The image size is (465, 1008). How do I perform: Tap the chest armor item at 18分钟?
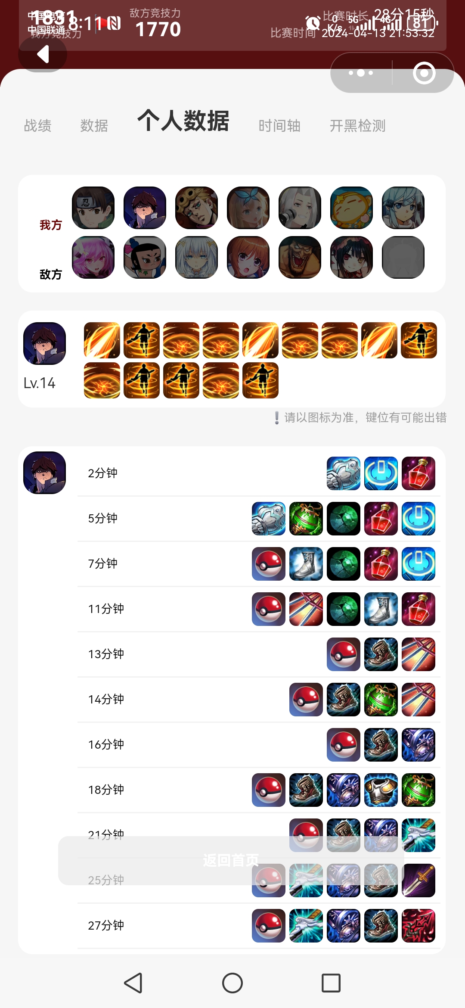(x=381, y=790)
